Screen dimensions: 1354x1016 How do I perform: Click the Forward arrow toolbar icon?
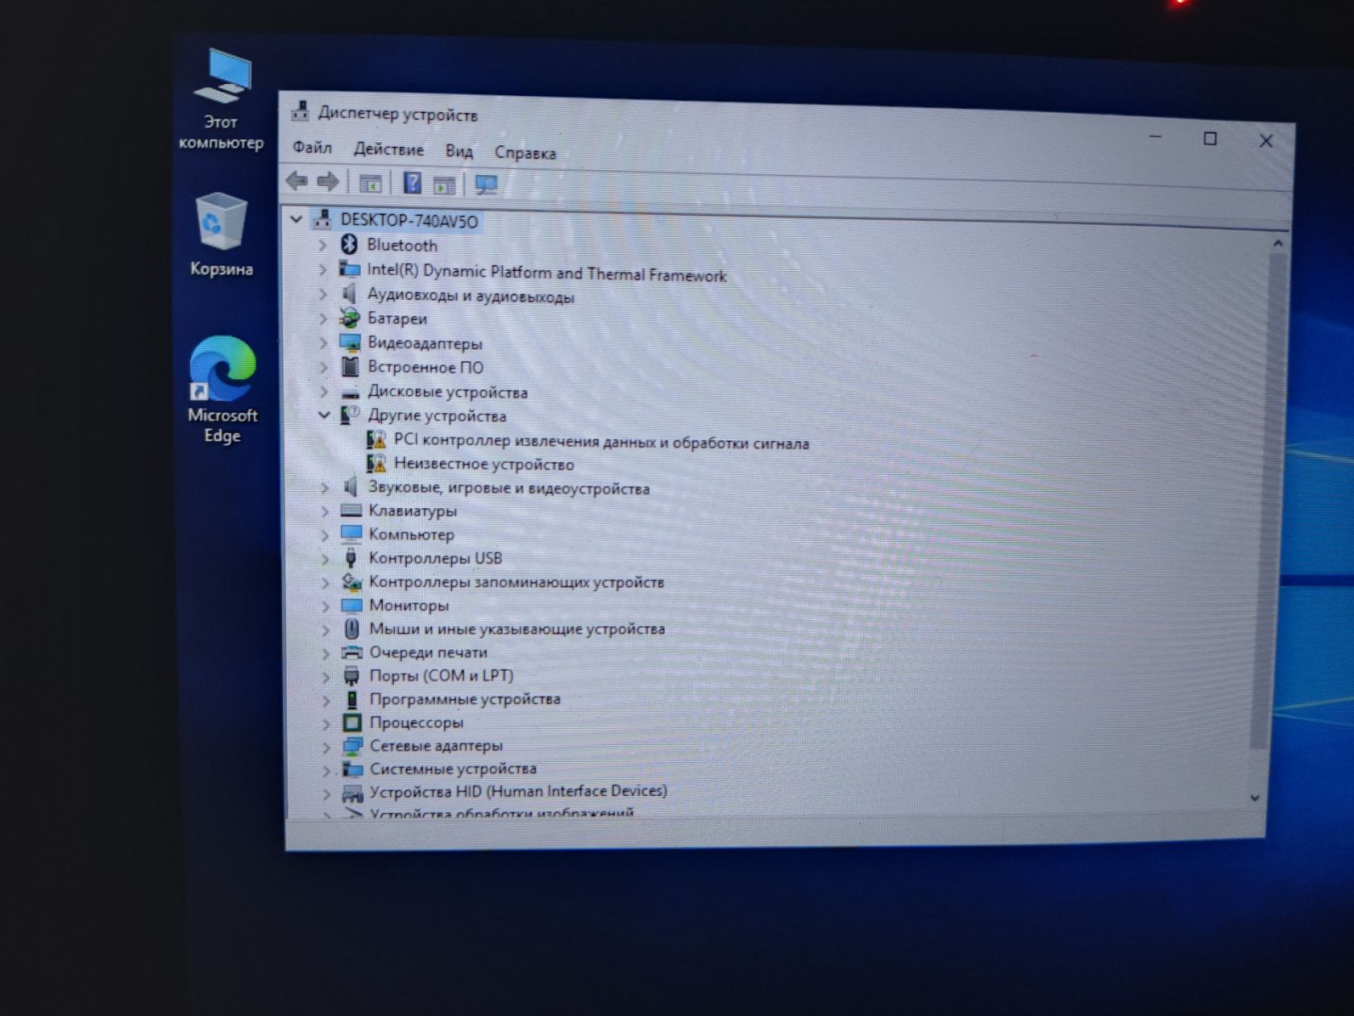[x=327, y=182]
